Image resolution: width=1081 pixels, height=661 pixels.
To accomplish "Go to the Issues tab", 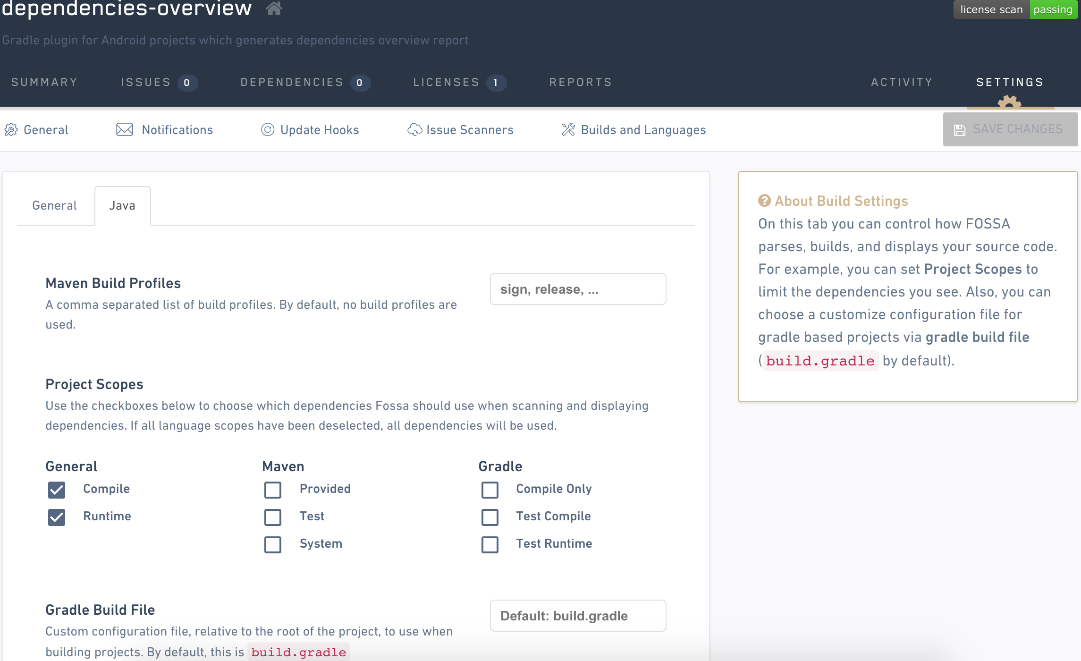I will pos(159,83).
